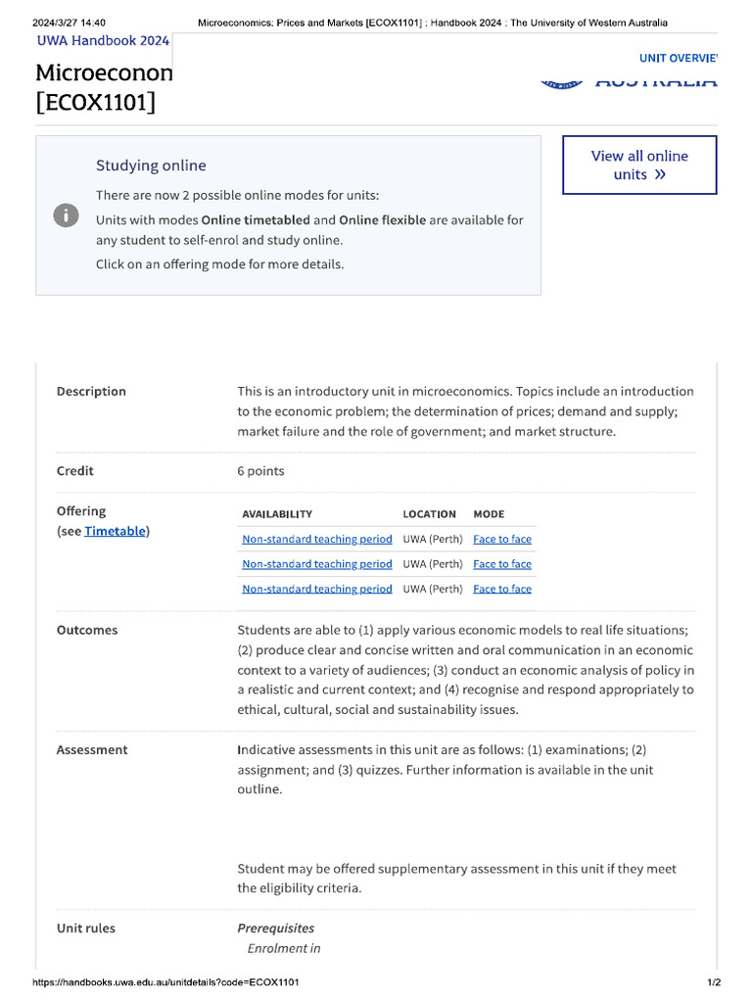Open the second Non-standard teaching period link
Image resolution: width=752 pixels, height=1003 pixels.
click(x=317, y=564)
